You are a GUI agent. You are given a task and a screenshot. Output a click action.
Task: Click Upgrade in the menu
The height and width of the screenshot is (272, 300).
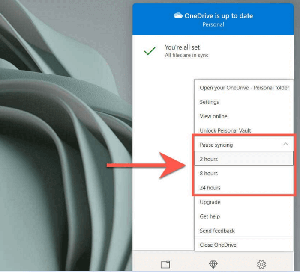(210, 202)
